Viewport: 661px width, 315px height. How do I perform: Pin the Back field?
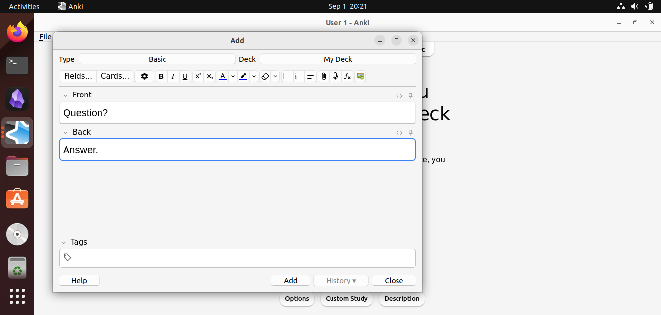(x=410, y=132)
